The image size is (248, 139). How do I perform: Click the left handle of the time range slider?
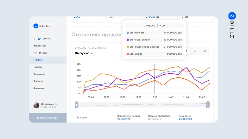tap(76, 105)
